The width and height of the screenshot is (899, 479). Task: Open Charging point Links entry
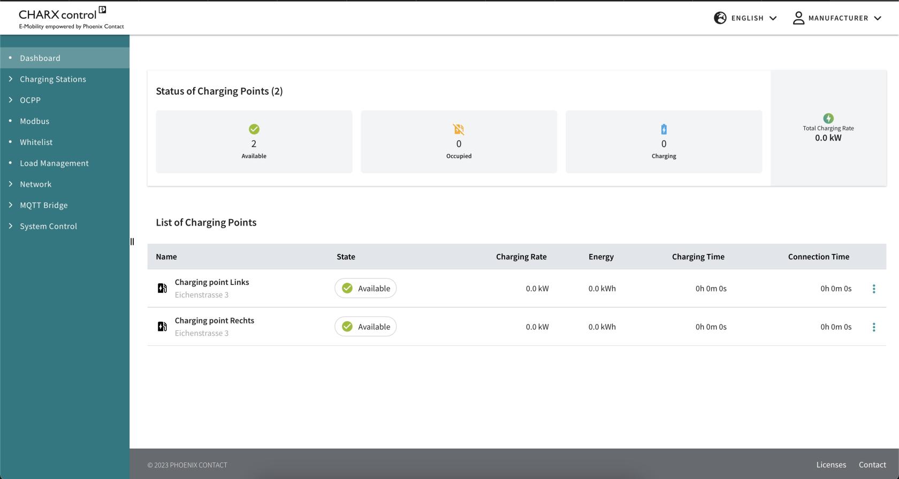[212, 282]
